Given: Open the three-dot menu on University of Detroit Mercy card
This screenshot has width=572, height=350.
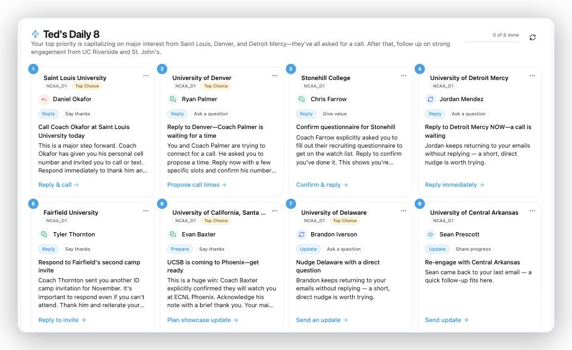Looking at the screenshot, I should tap(532, 76).
